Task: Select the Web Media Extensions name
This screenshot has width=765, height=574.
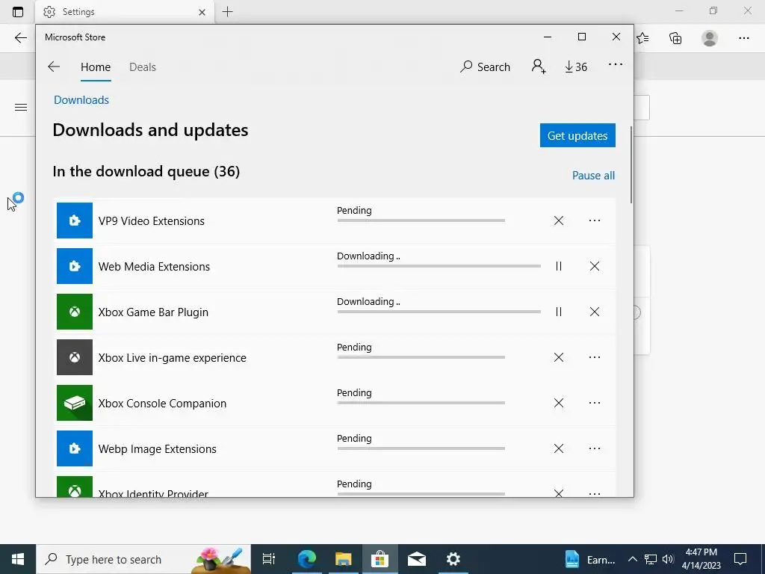Action: click(x=154, y=267)
